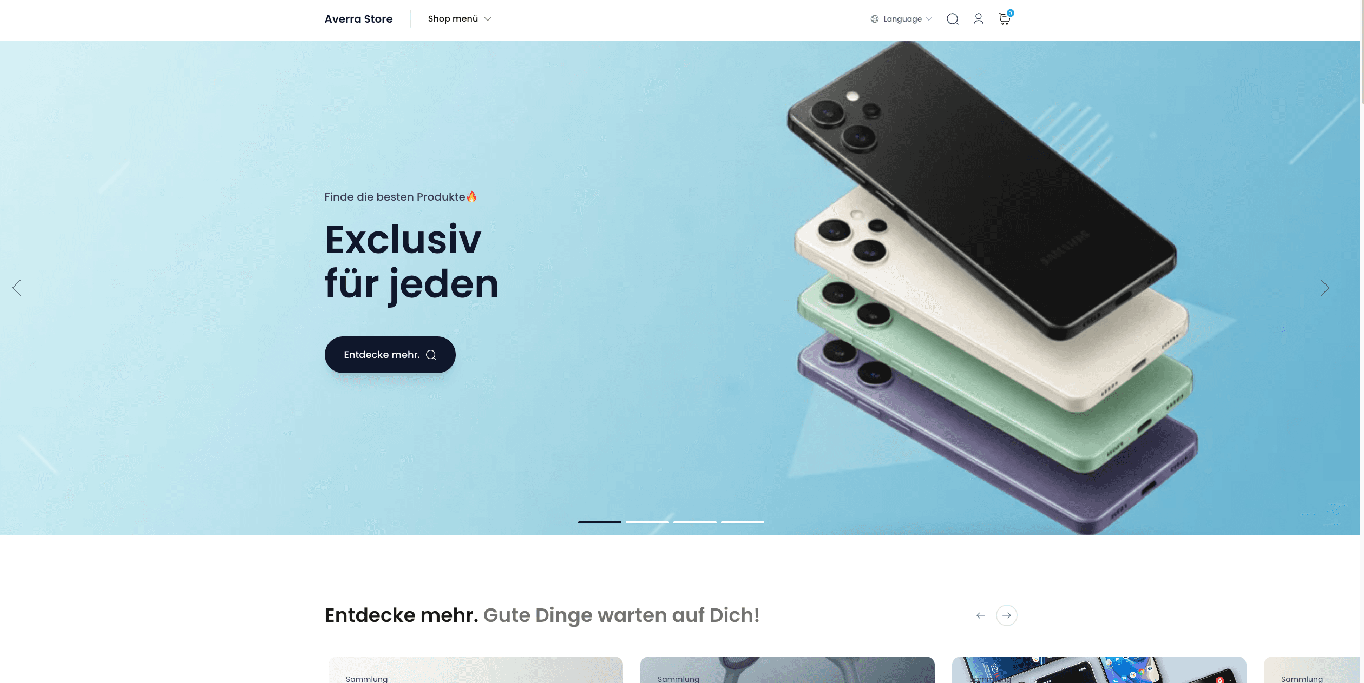Open the second Sammlung card with headphones
Viewport: 1364px width, 683px height.
point(787,670)
